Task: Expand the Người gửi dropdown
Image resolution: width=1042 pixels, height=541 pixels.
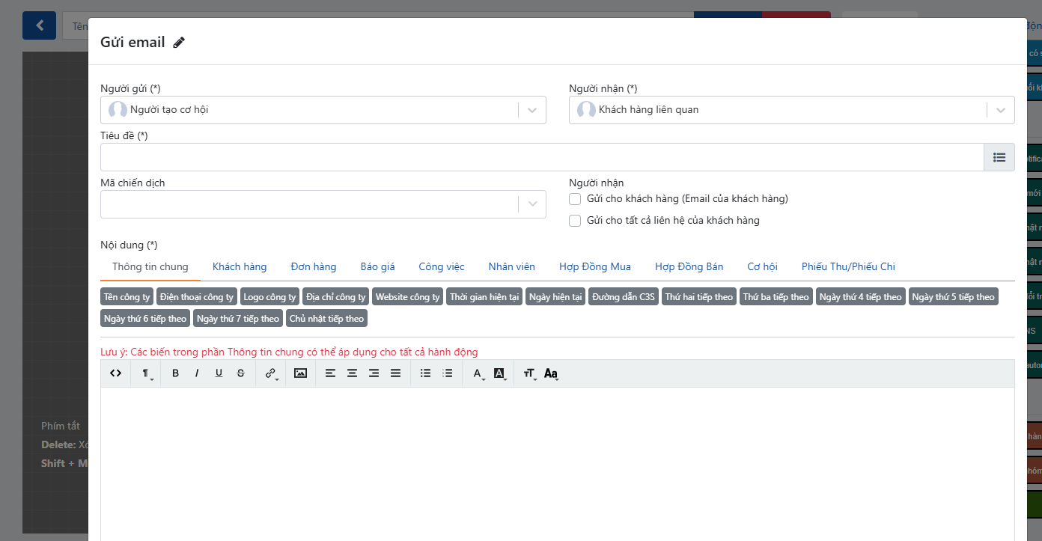Action: (531, 110)
